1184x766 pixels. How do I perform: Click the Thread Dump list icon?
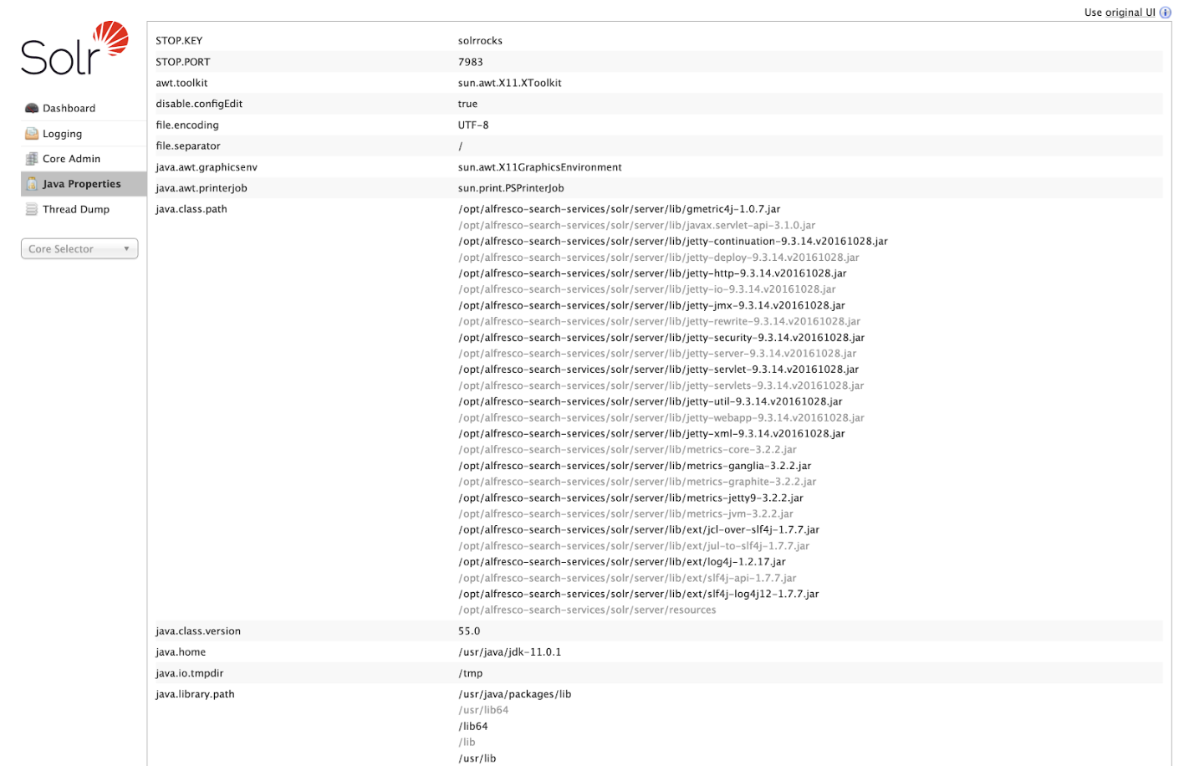click(x=32, y=209)
